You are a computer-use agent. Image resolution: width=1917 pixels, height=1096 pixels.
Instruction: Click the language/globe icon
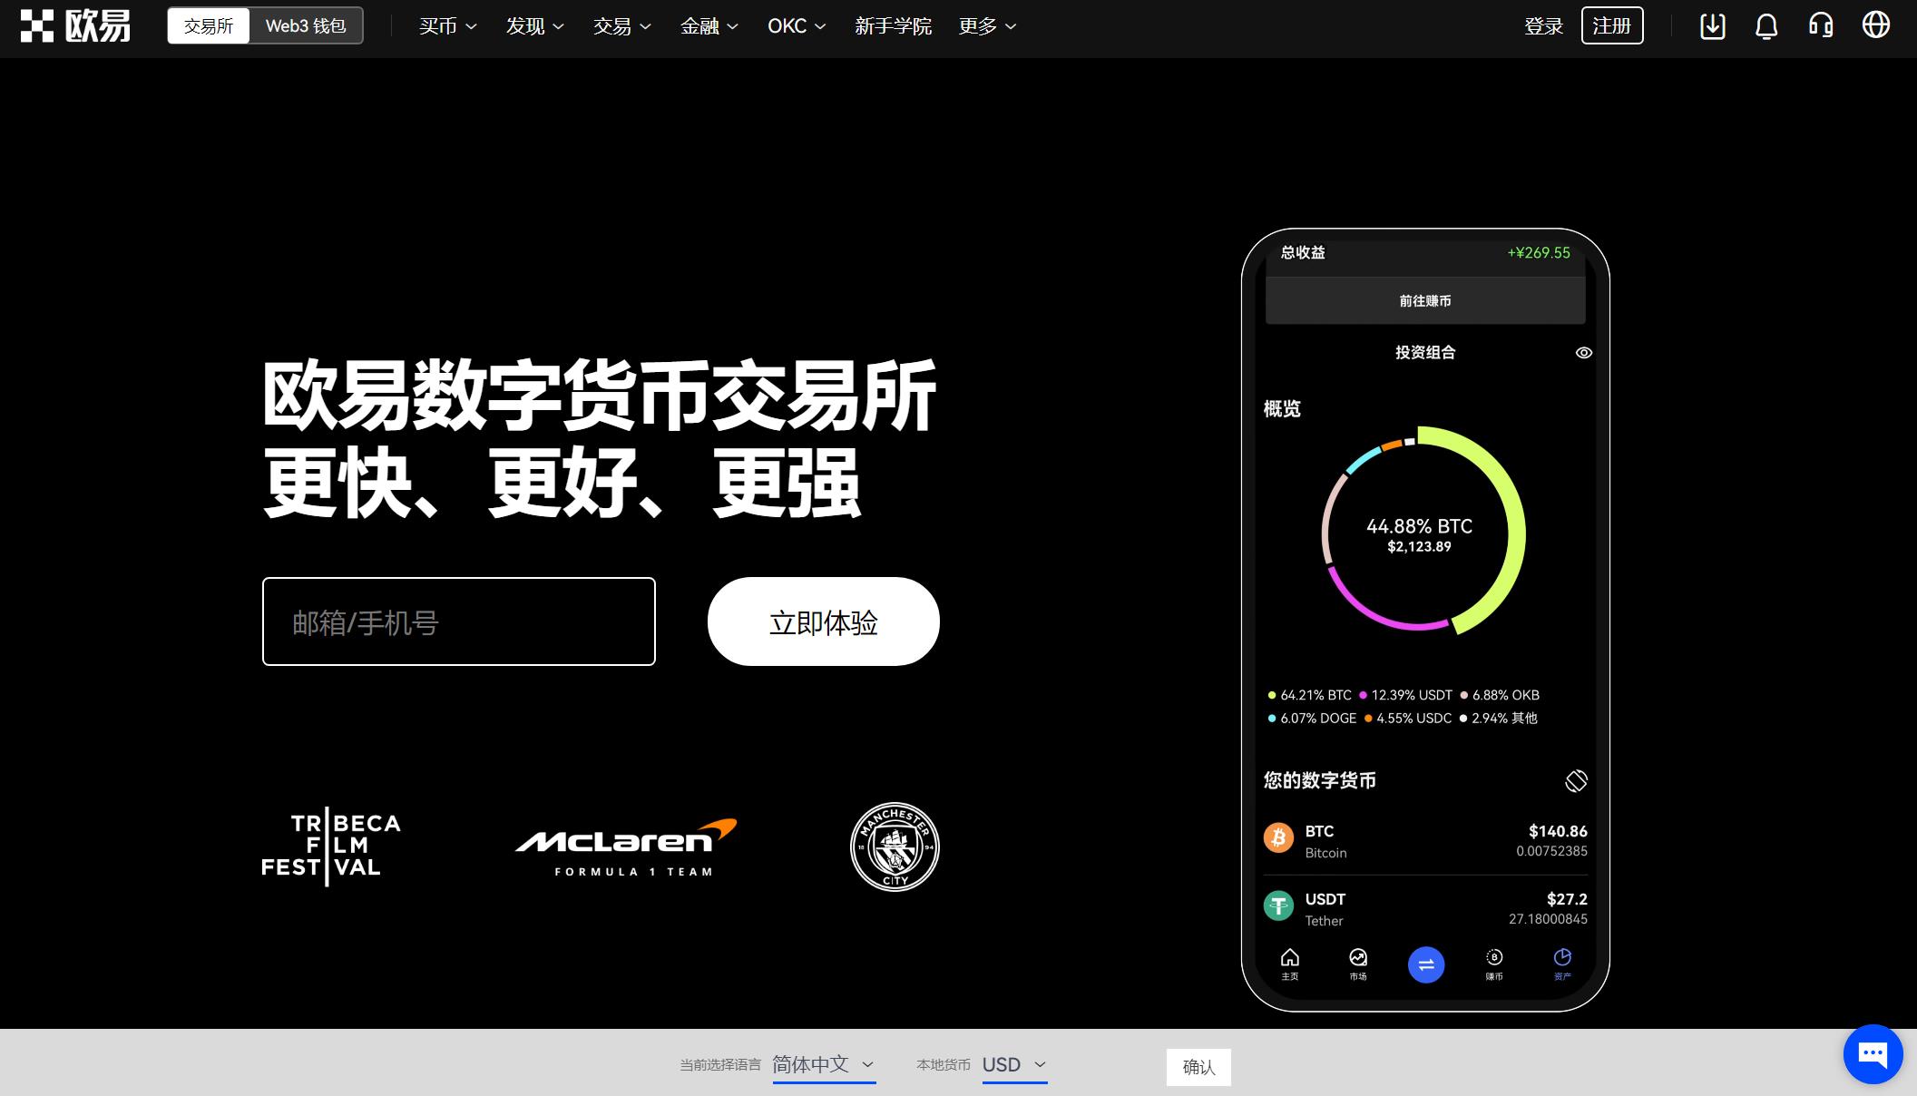coord(1877,26)
